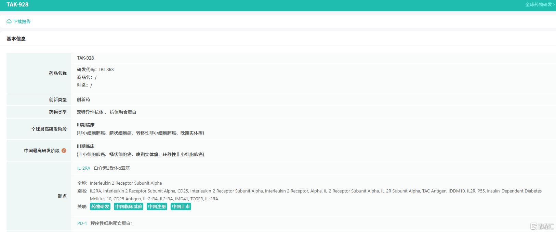Select the TAK-928 page title
556x232 pixels.
17,4
